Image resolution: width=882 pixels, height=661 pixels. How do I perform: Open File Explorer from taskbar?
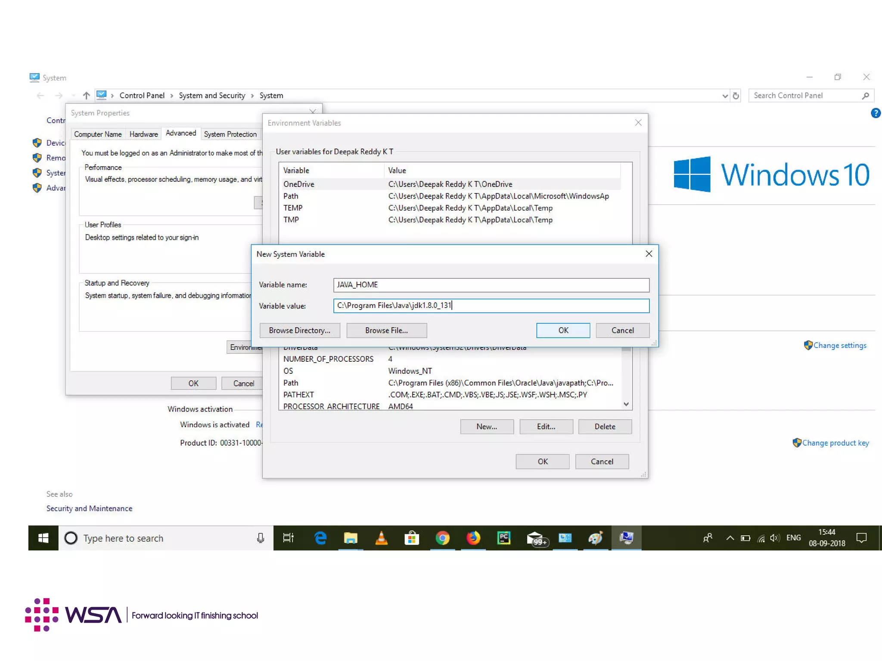(351, 538)
